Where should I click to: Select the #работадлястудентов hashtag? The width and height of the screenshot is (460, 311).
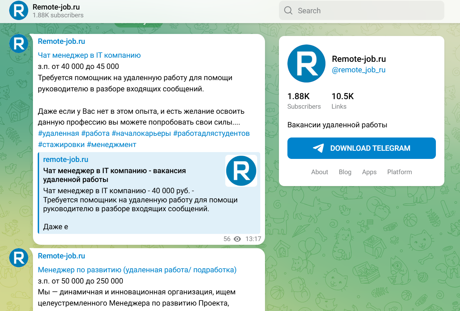tap(211, 133)
